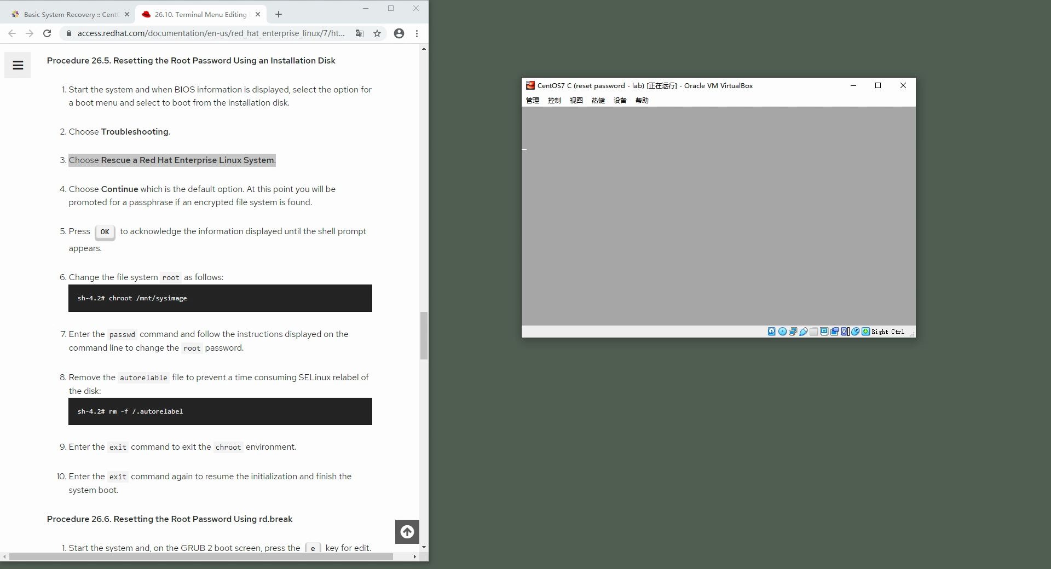
Task: Click the virtualization CPU chip icon in status bar
Action: coord(844,332)
